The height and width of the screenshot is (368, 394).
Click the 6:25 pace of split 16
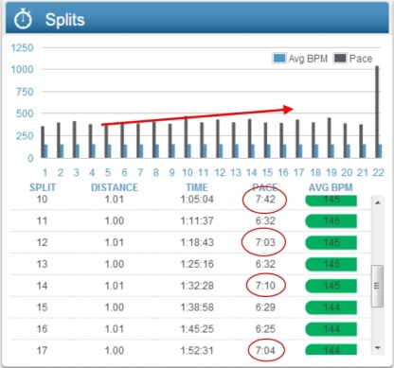click(265, 329)
